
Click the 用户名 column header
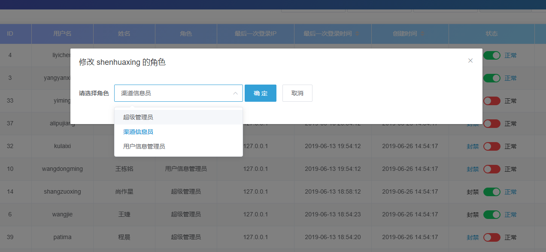coord(62,33)
